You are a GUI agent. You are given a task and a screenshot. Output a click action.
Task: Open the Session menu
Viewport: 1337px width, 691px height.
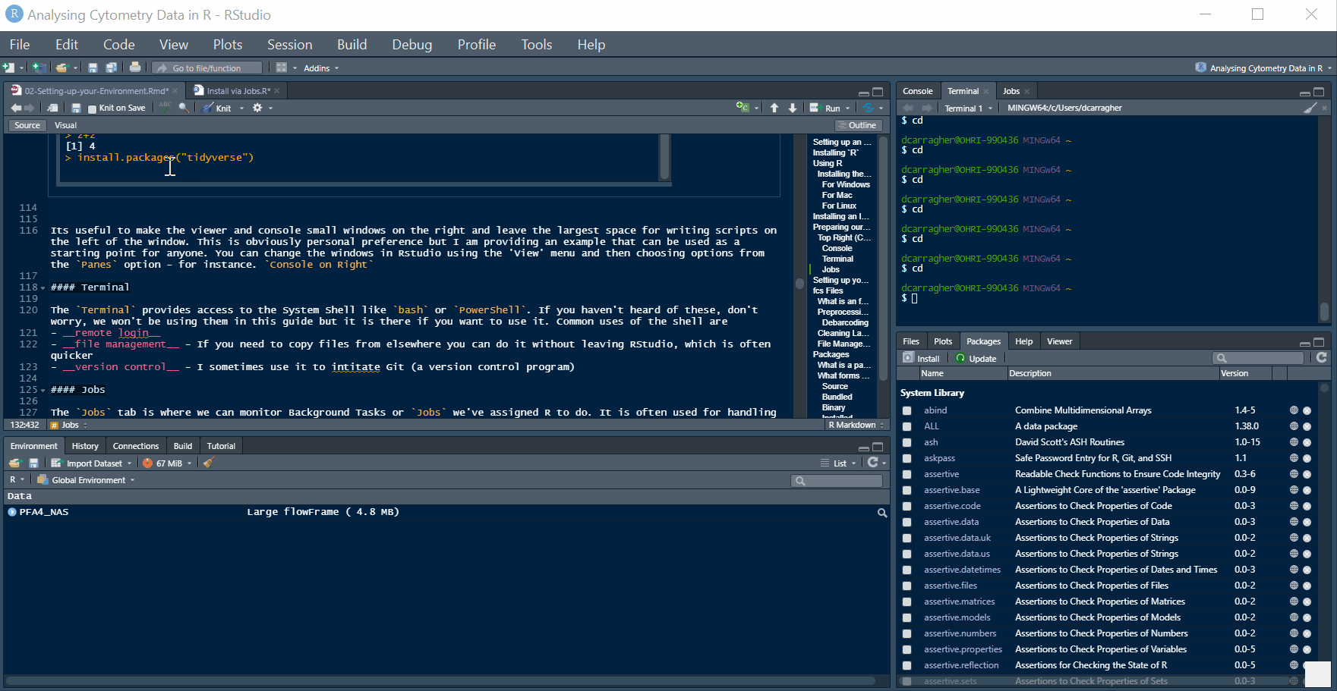coord(289,45)
